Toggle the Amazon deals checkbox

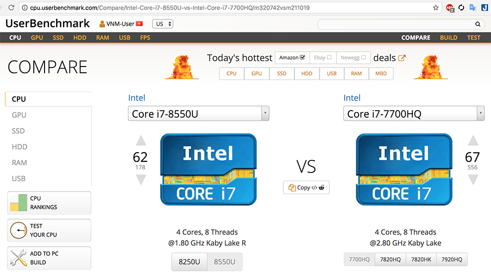tap(302, 57)
